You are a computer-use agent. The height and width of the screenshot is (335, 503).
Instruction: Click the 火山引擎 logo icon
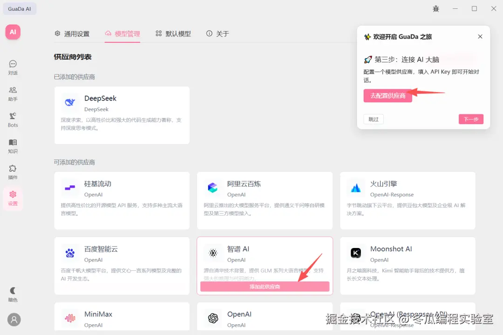(355, 188)
